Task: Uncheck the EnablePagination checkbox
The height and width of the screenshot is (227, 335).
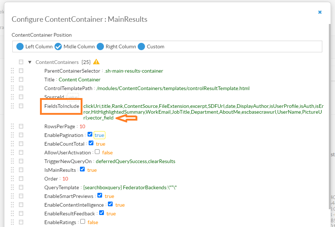Action: pyautogui.click(x=90, y=135)
